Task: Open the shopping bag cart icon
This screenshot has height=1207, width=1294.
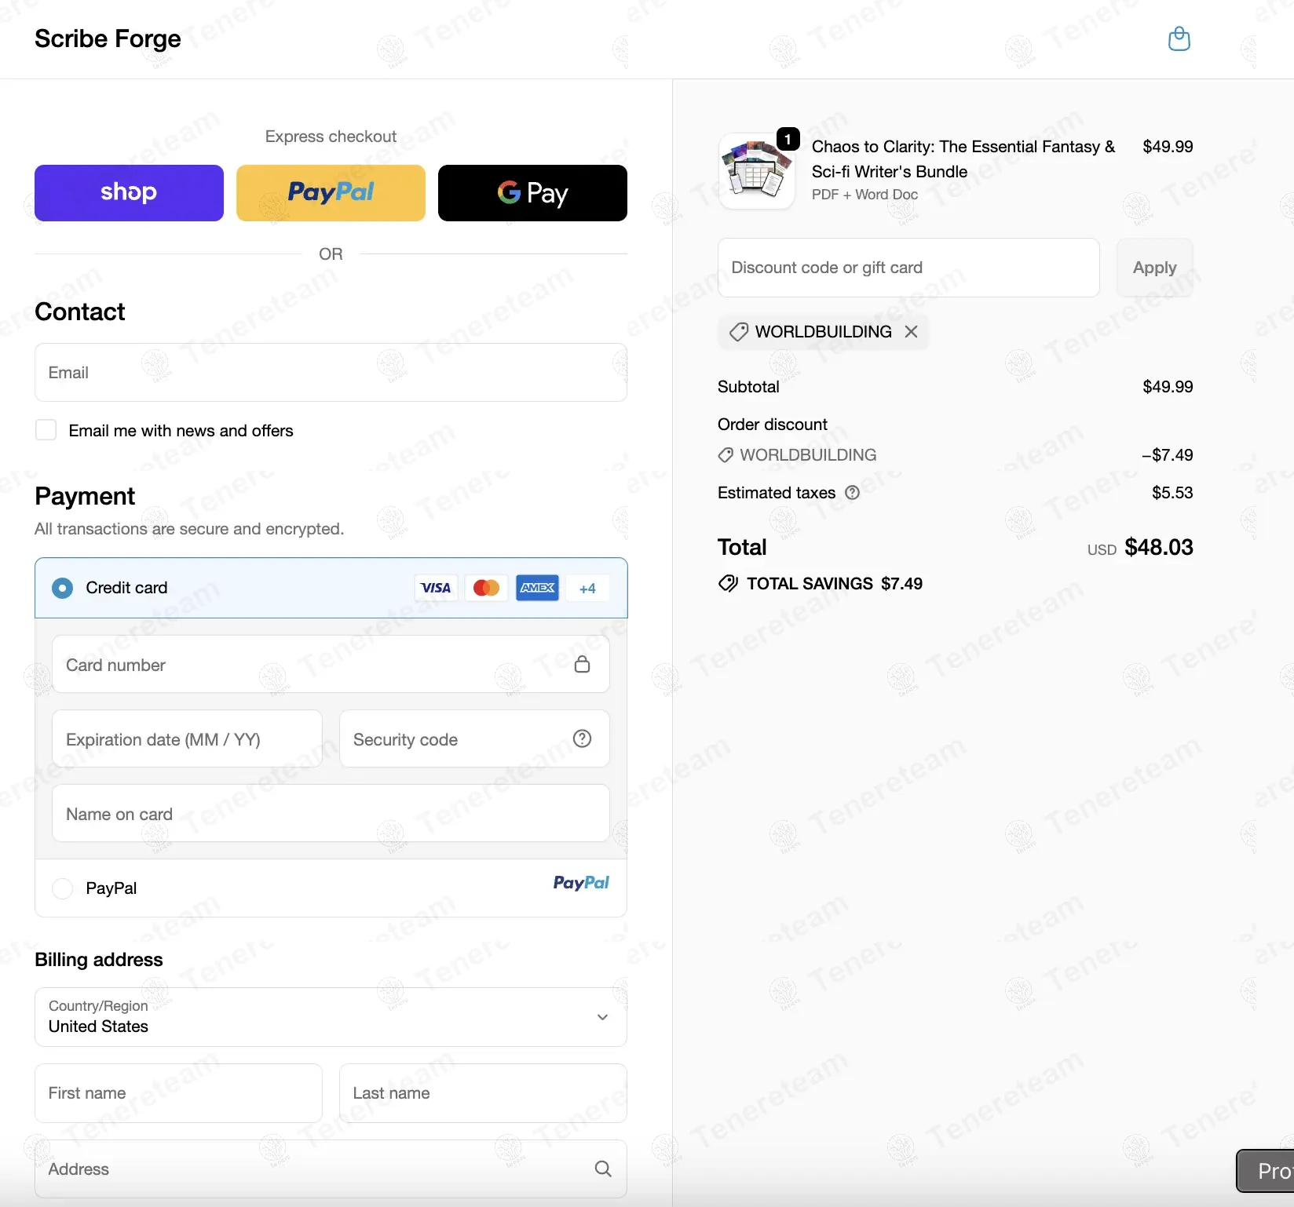Action: pyautogui.click(x=1179, y=38)
